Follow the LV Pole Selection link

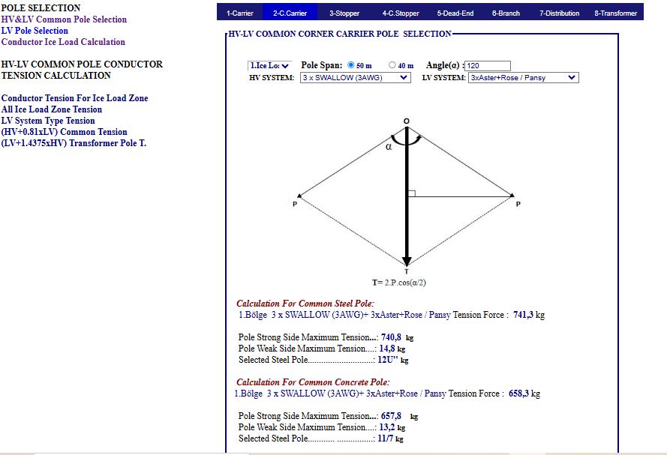click(35, 31)
